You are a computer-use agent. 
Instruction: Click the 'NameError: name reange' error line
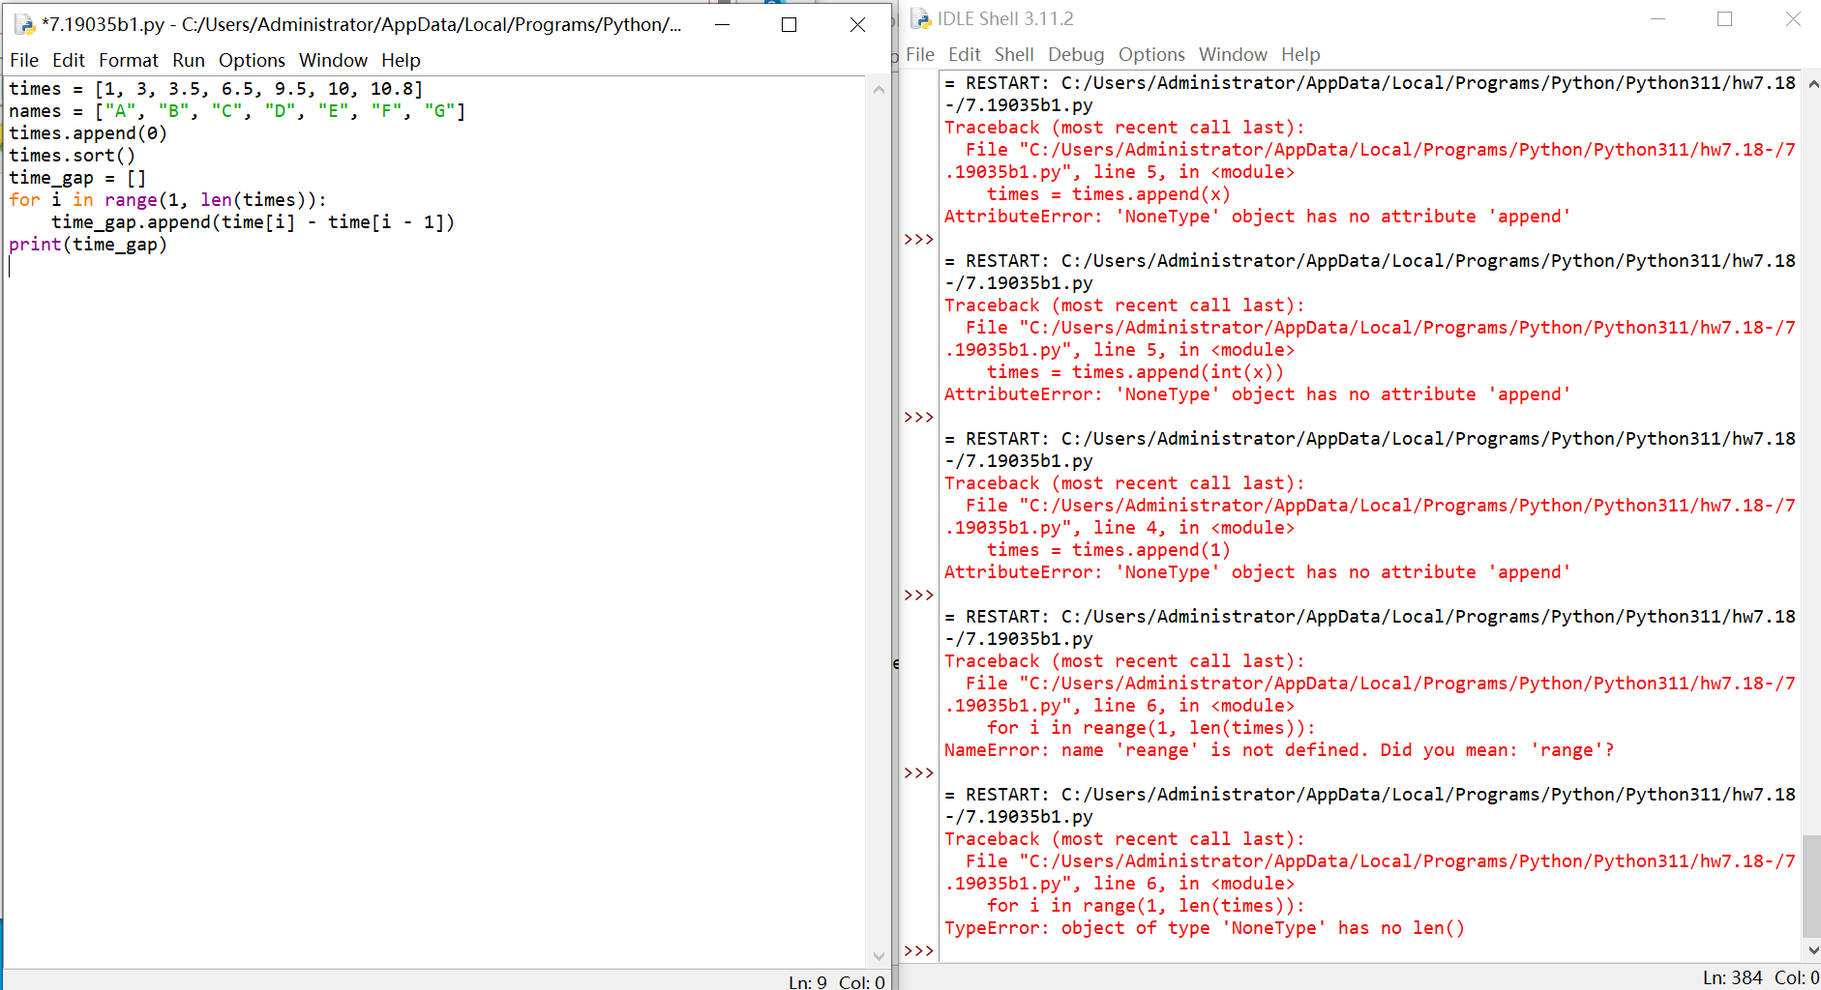coord(1279,750)
